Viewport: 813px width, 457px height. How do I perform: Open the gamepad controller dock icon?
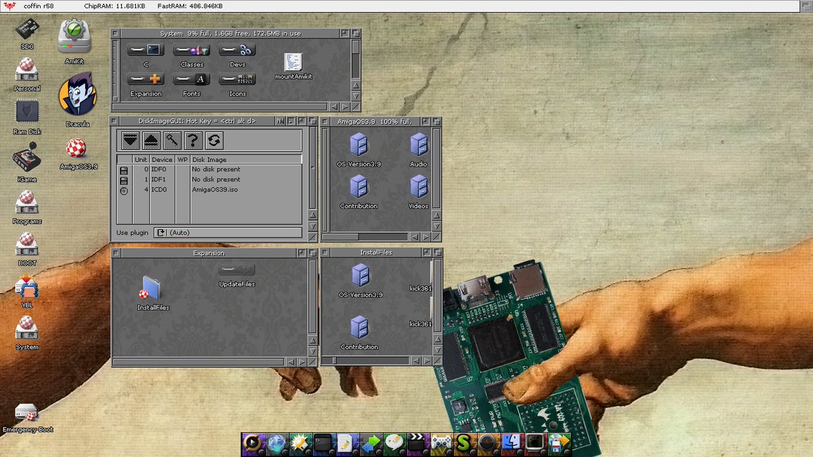pos(442,443)
